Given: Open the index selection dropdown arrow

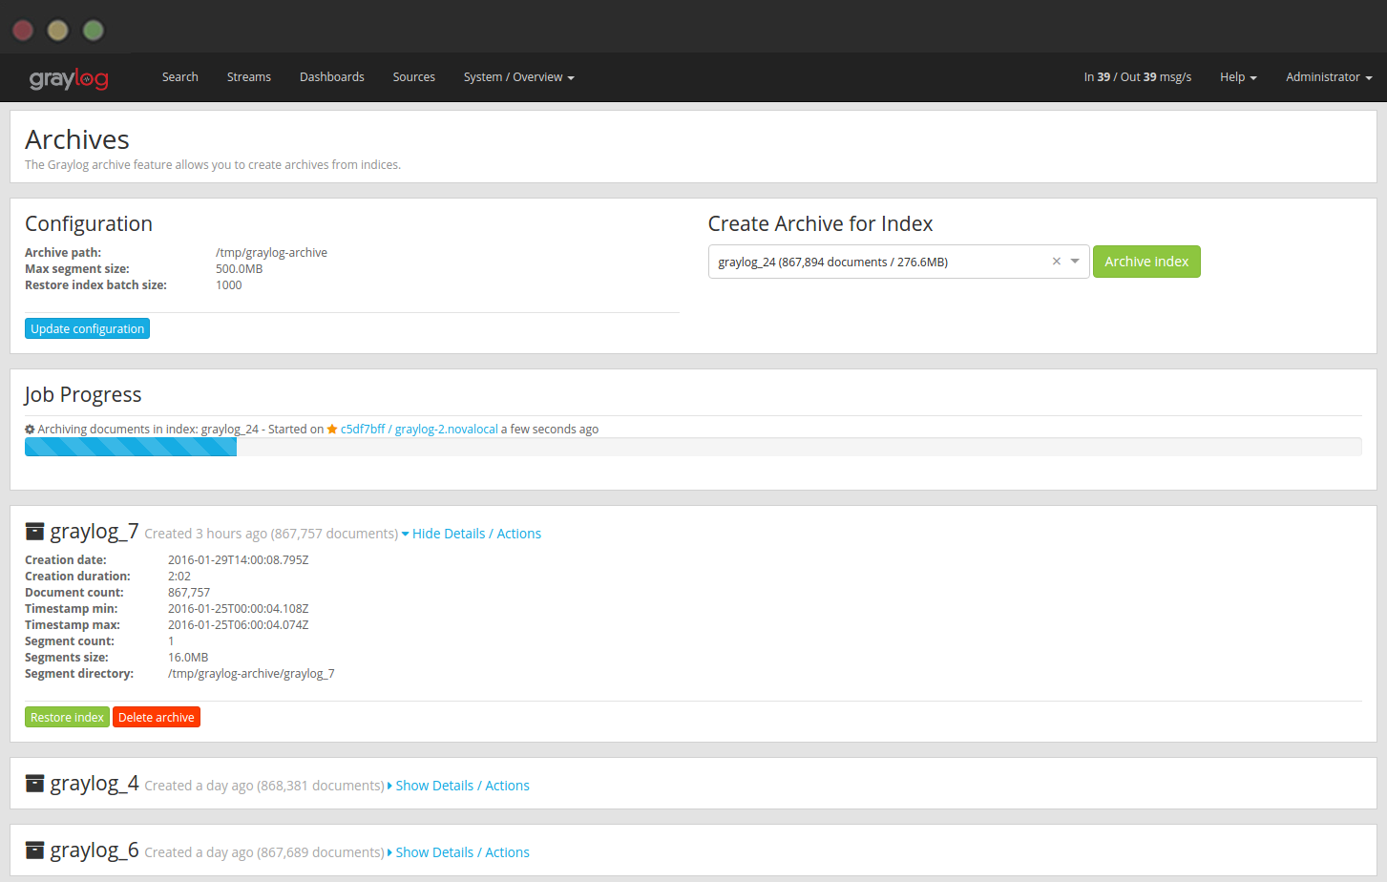Looking at the screenshot, I should click(1075, 262).
